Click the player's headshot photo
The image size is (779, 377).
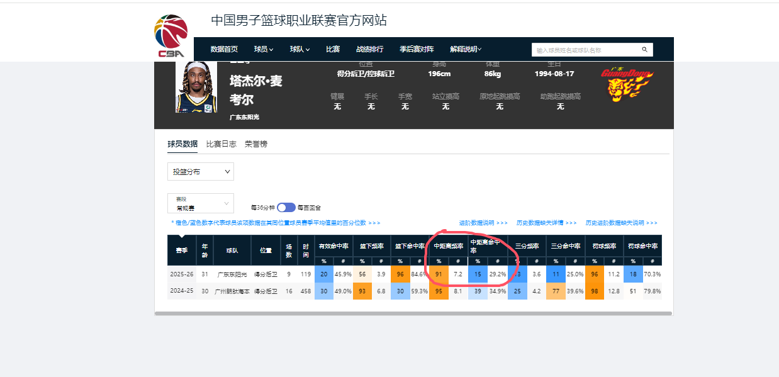click(x=196, y=87)
